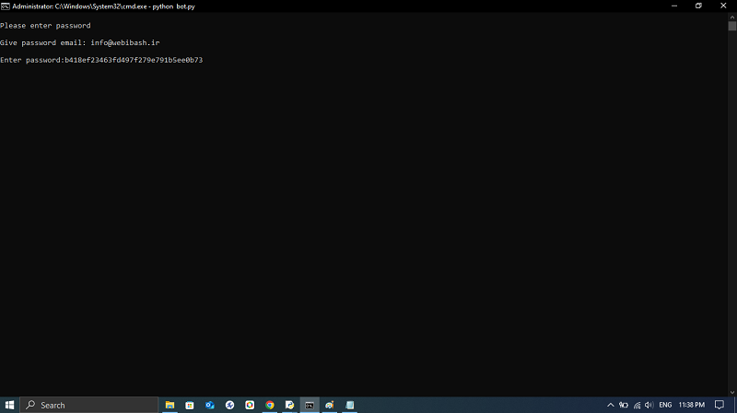The height and width of the screenshot is (413, 737).
Task: Click the console scrollbar up arrow
Action: pyautogui.click(x=732, y=17)
